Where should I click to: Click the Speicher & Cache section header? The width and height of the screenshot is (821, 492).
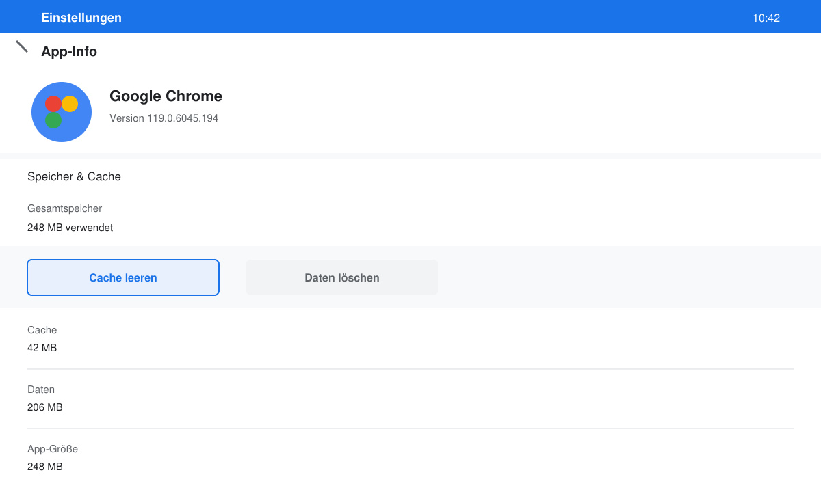[74, 176]
